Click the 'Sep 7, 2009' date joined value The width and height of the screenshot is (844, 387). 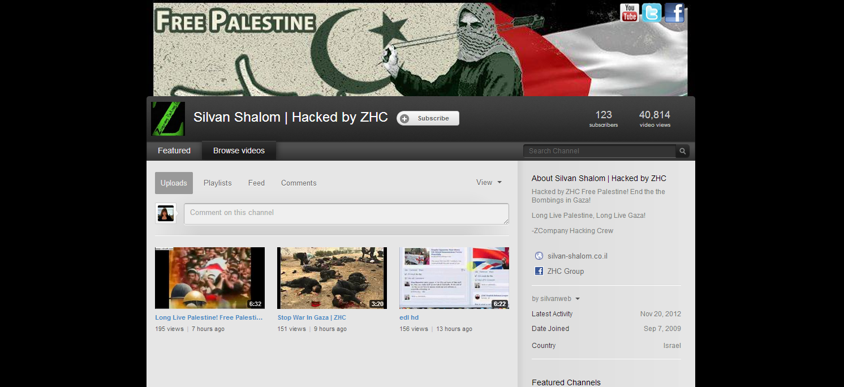tap(662, 329)
